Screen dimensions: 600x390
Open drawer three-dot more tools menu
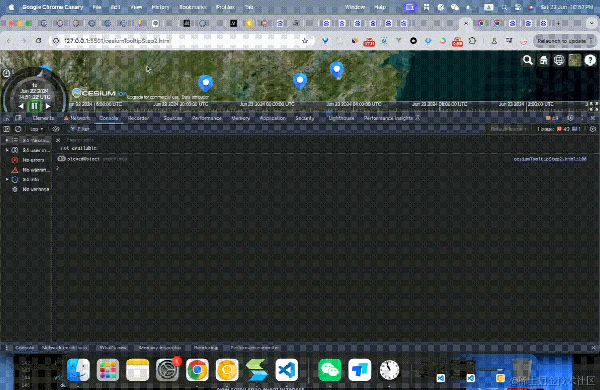(x=6, y=348)
